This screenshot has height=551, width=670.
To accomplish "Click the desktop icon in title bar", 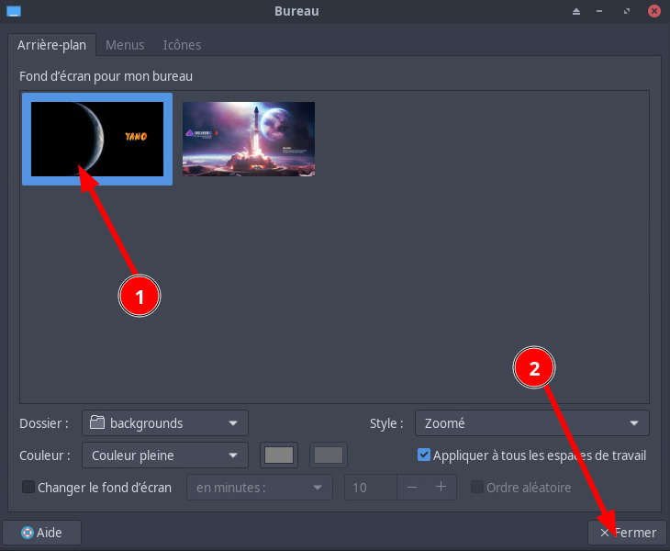I will click(x=13, y=11).
